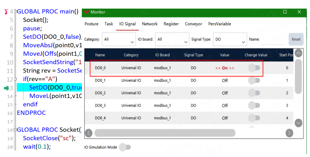Enable IO Simulation Mode switch

pyautogui.click(x=125, y=147)
